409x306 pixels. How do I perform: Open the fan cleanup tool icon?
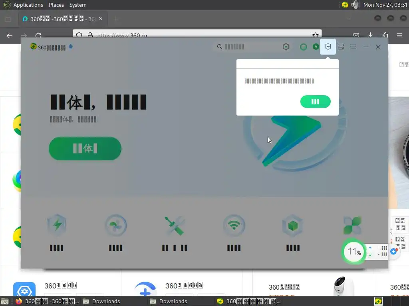115,226
